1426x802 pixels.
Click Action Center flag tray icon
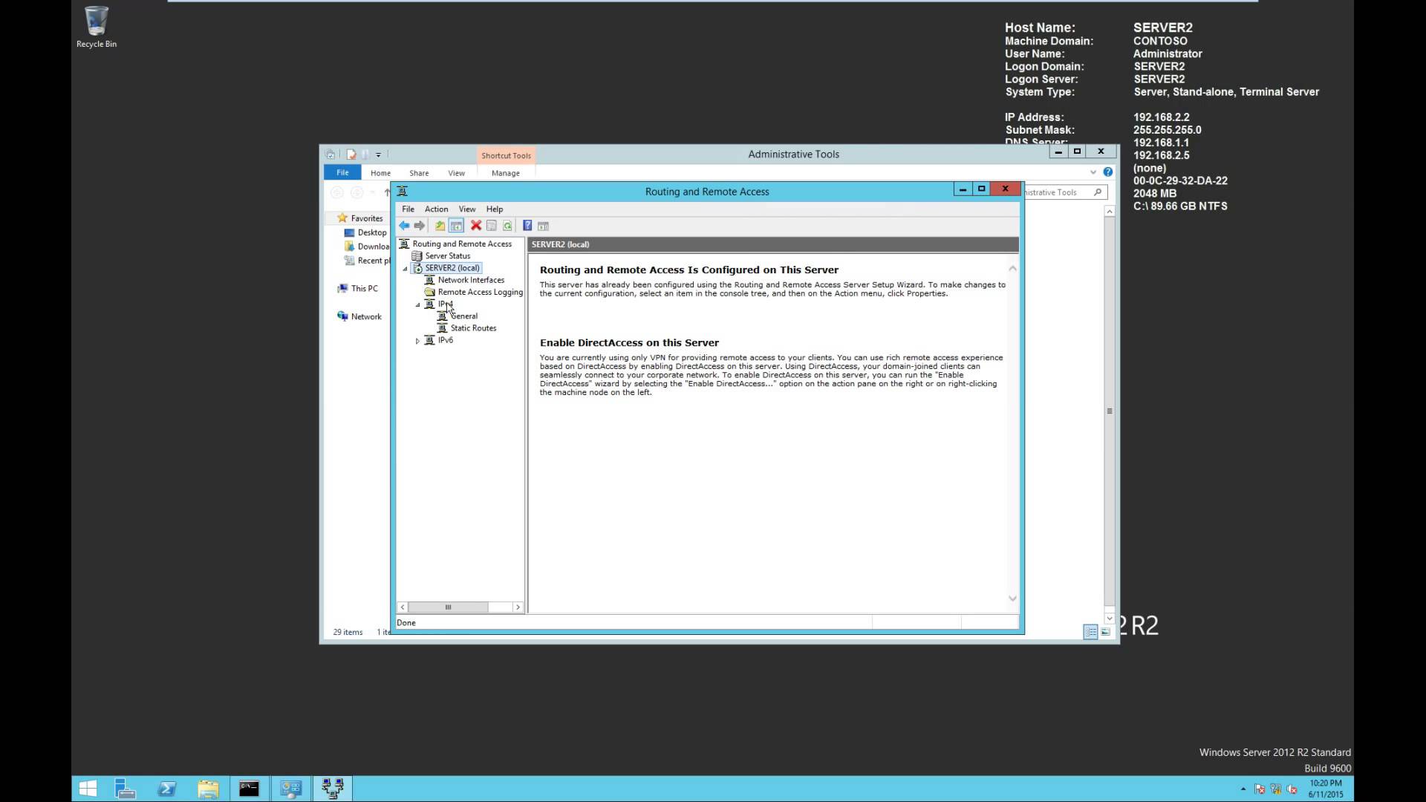tap(1260, 789)
